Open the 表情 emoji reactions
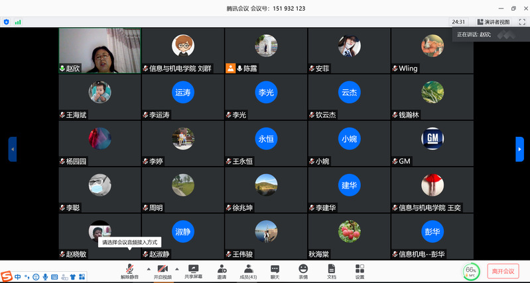Viewport: 530px width, 283px height. pos(303,269)
